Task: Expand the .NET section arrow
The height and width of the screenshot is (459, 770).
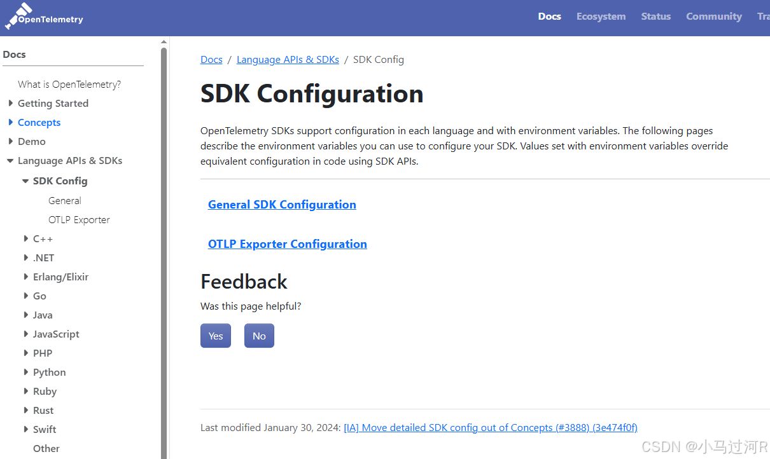Action: click(x=26, y=257)
